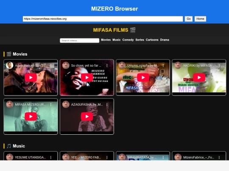This screenshot has width=229, height=171.
Task: Click channel avatar on MIFASA MIZERO:UR video
Action: (x=10, y=104)
